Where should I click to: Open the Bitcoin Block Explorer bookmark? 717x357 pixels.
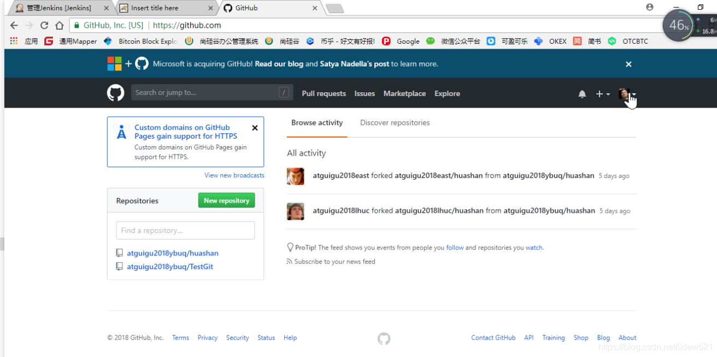tap(140, 41)
